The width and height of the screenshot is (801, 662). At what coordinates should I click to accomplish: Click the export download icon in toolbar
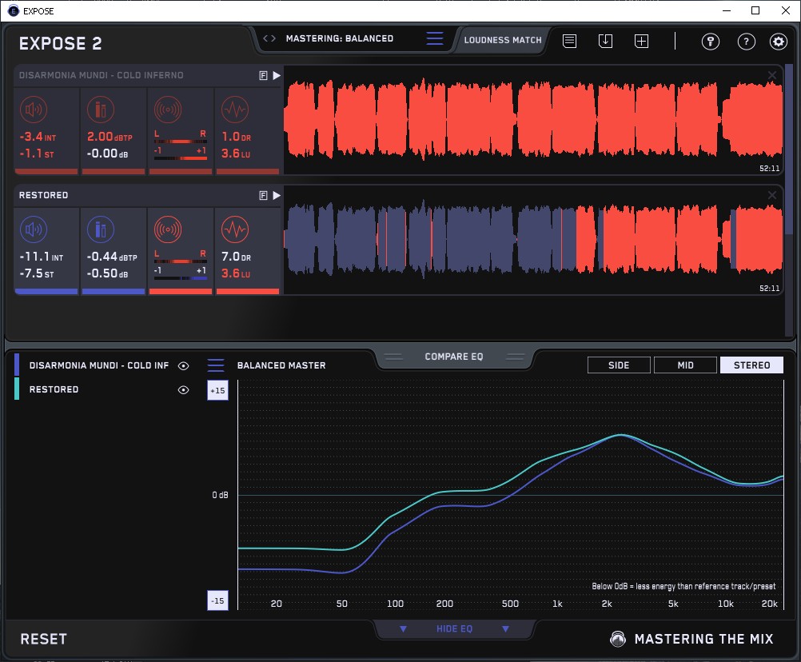tap(605, 41)
